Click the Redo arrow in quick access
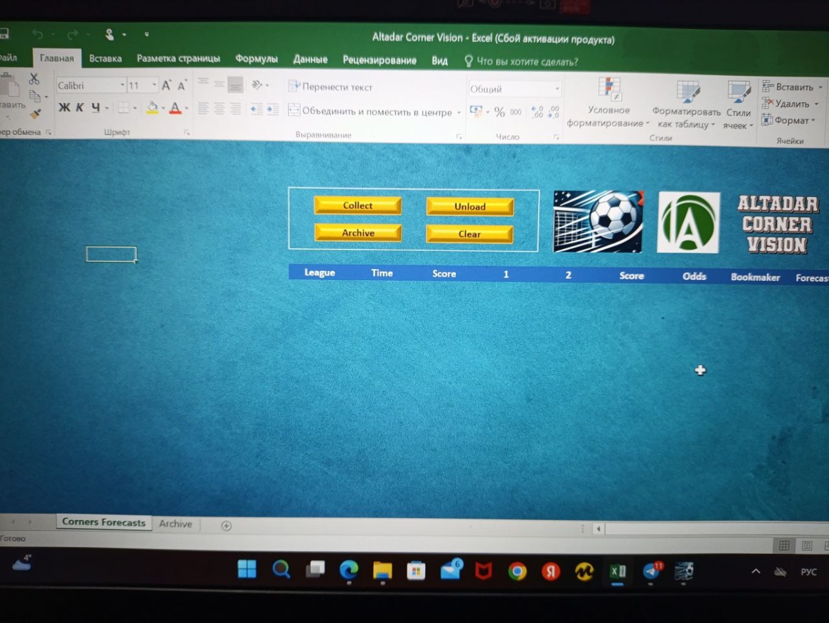This screenshot has height=623, width=829. point(73,34)
